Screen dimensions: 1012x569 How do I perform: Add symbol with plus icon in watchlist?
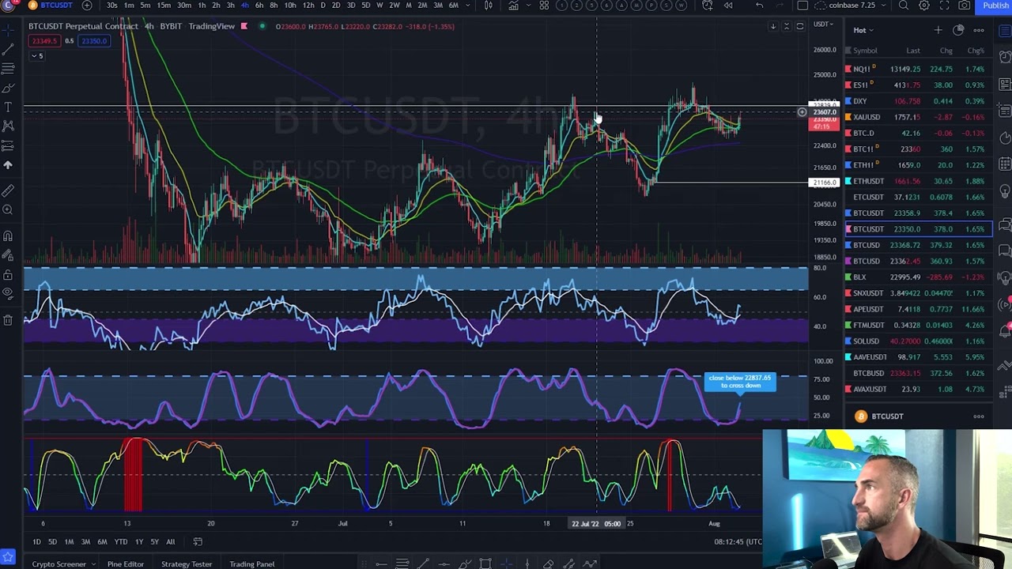pos(938,30)
